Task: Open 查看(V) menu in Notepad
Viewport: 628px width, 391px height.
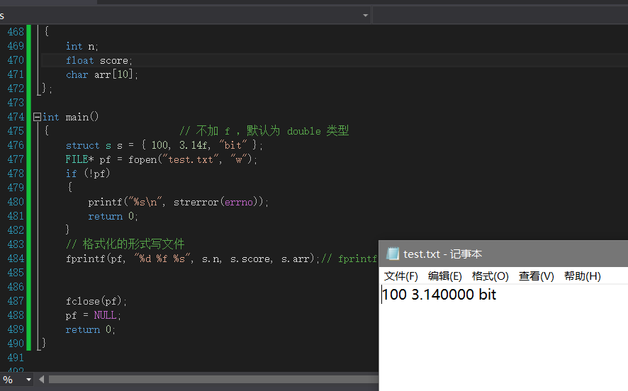Action: [537, 276]
